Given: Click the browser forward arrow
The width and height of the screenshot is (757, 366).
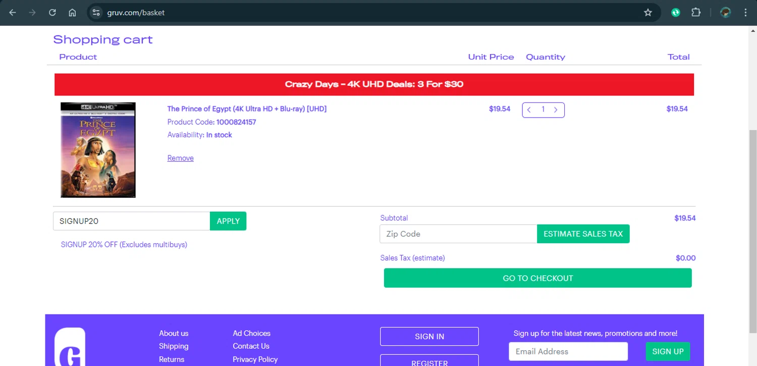Looking at the screenshot, I should point(32,13).
